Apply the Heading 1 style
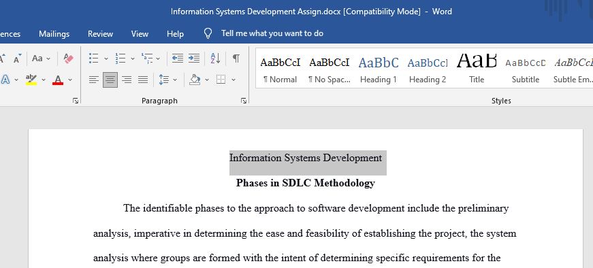The height and width of the screenshot is (268, 593). coord(378,69)
